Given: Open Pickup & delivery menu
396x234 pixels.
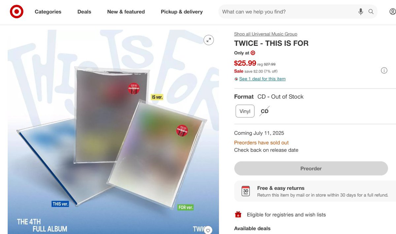Looking at the screenshot, I should click(182, 12).
